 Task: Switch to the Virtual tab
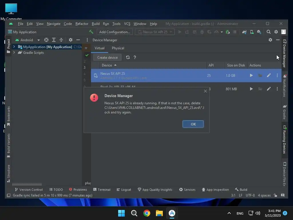coord(99,48)
